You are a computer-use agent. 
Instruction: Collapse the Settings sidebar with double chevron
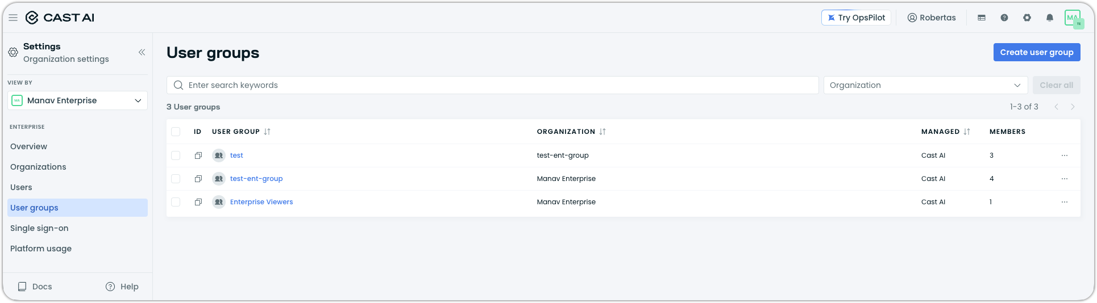(142, 52)
